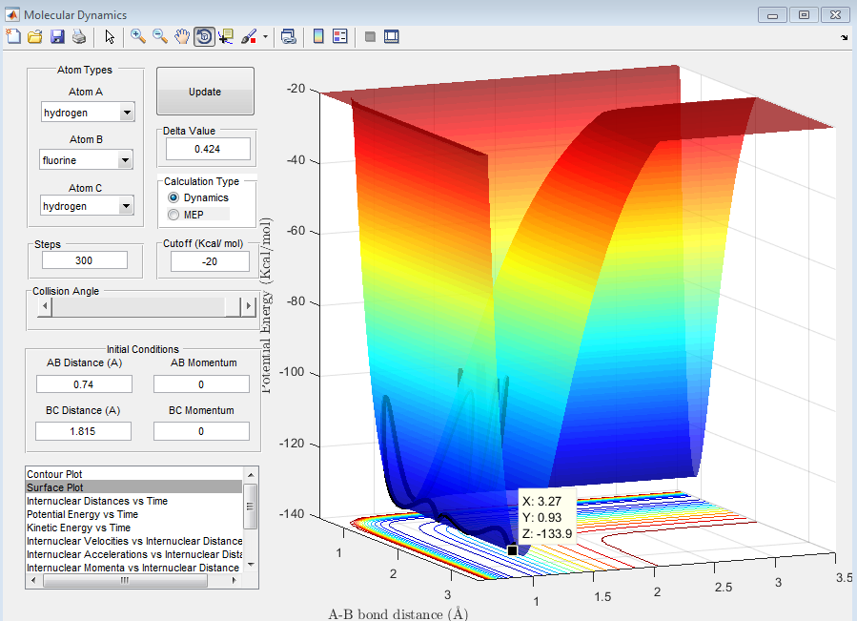Select the Dynamics calculation type

[173, 197]
